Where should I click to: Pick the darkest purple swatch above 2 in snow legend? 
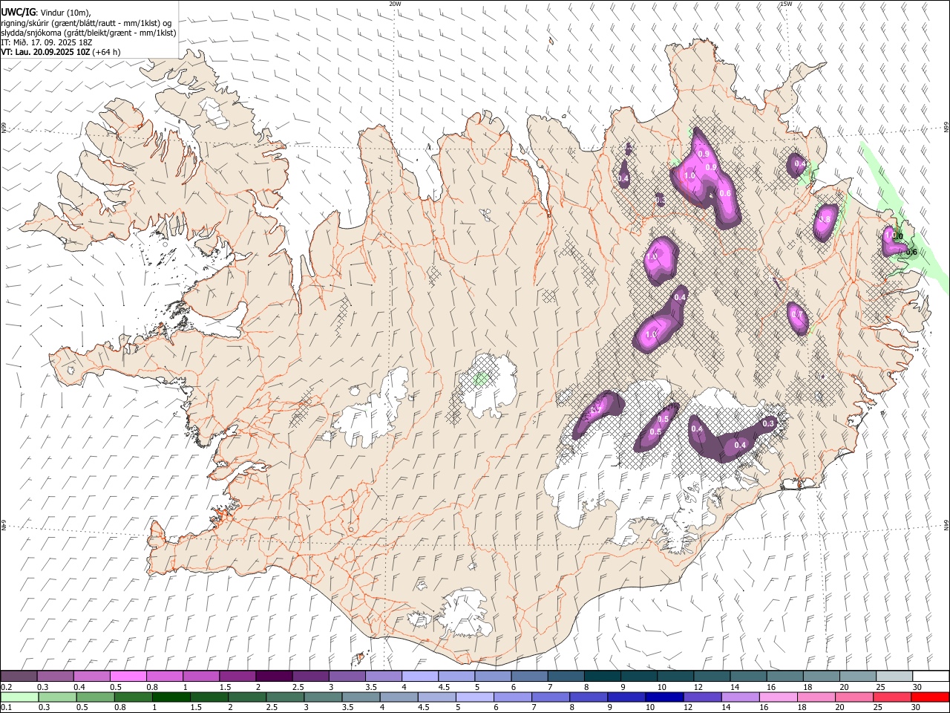tap(273, 677)
